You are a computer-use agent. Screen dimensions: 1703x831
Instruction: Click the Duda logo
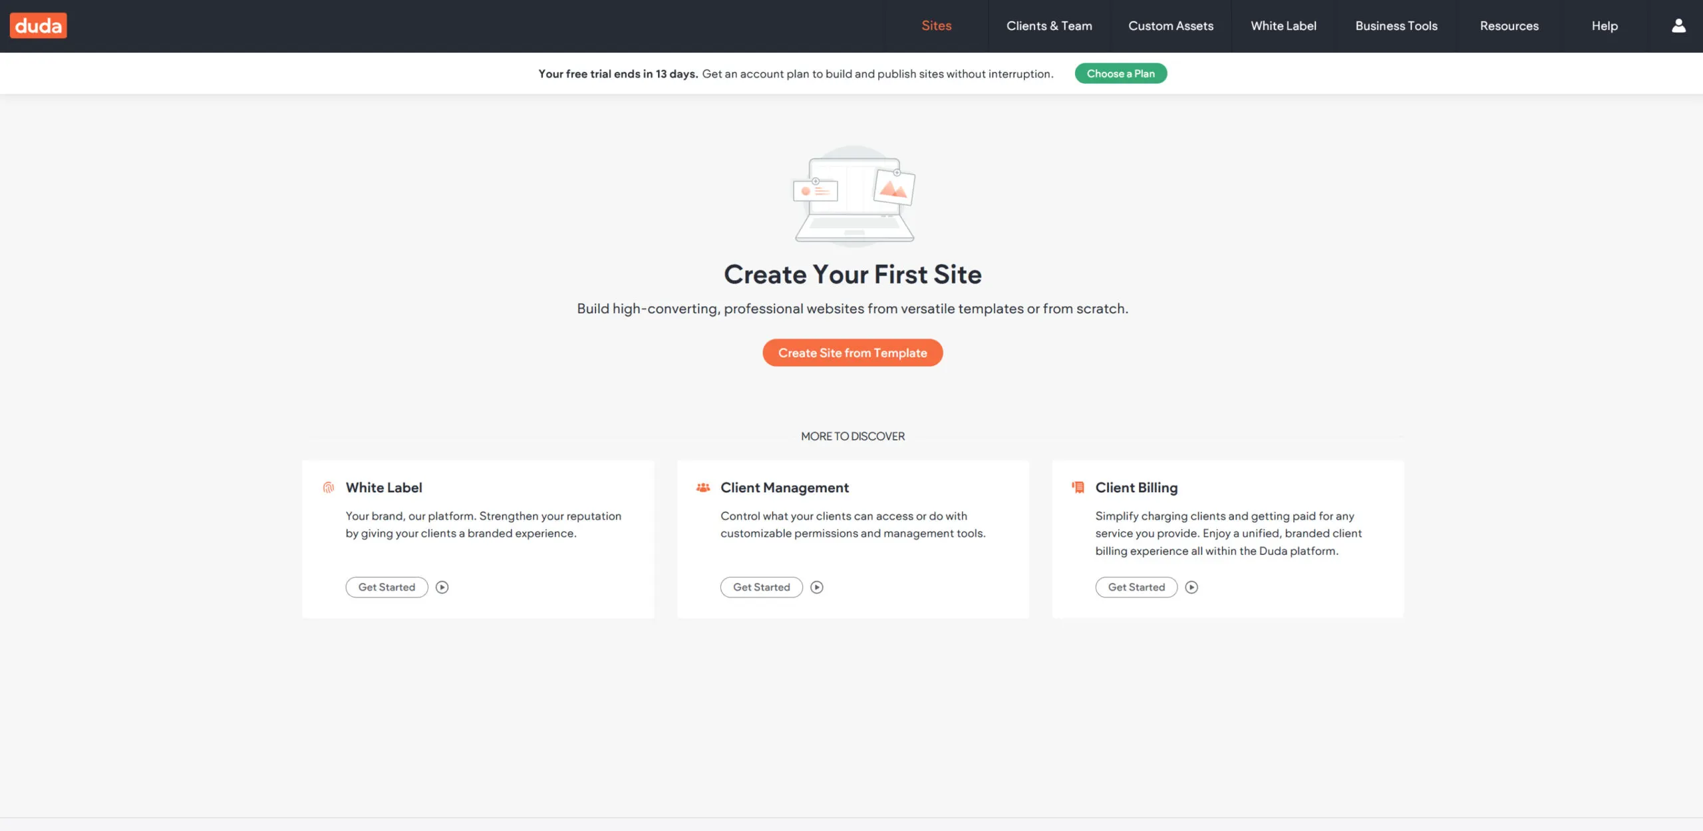[x=38, y=25]
